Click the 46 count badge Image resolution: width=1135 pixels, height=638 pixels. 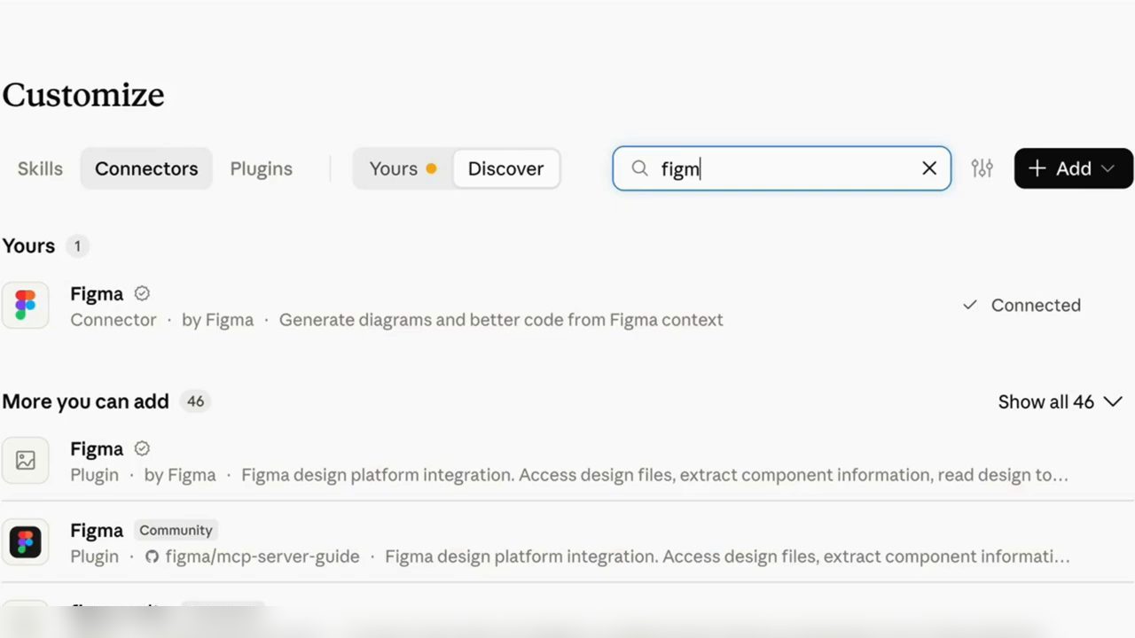[196, 401]
